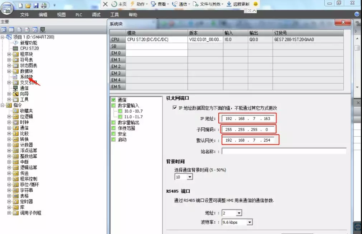
Task: Open the 调试 menu
Action: coord(96,15)
